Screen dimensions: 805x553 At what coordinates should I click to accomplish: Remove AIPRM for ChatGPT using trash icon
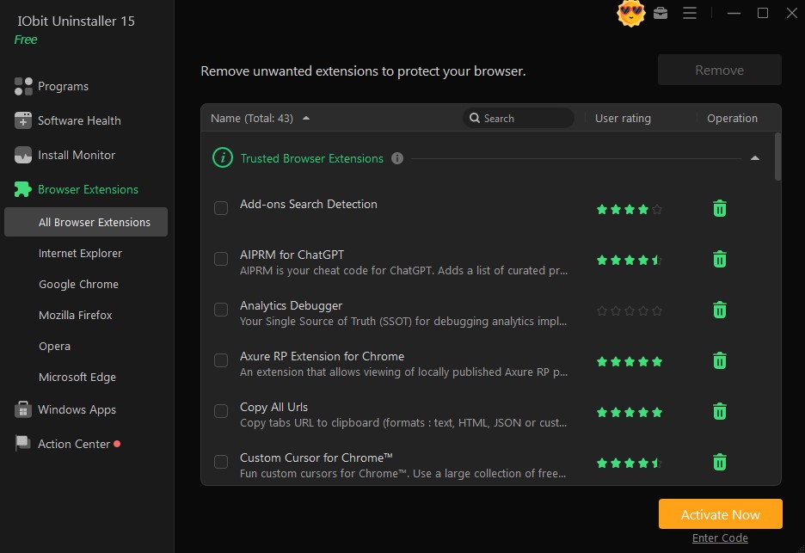(x=720, y=259)
